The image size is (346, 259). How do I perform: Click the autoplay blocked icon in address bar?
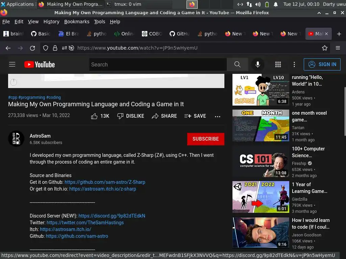pyautogui.click(x=71, y=48)
